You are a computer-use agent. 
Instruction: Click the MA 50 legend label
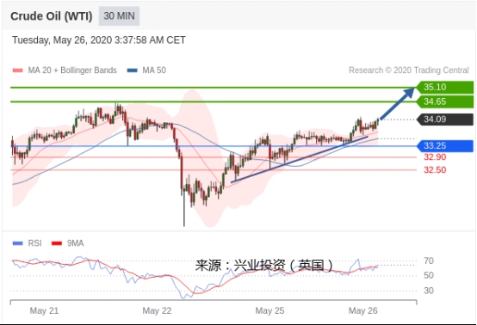tap(154, 71)
